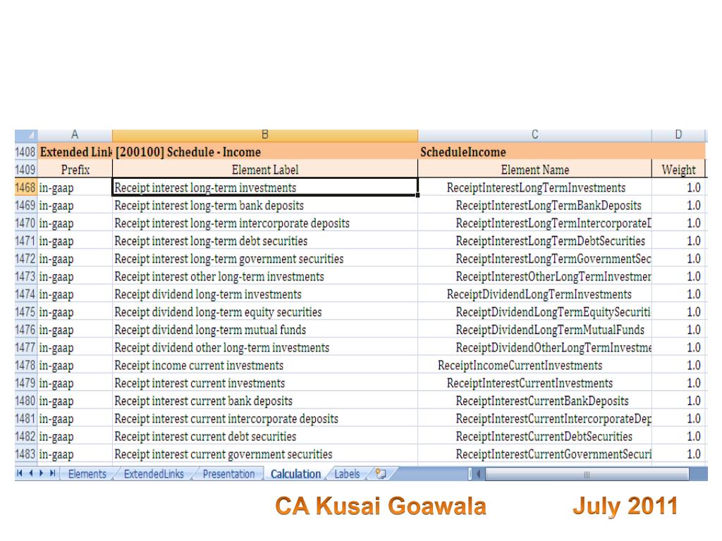Select cell 'Receipt interest current government securities'
722x541 pixels.
[265, 454]
